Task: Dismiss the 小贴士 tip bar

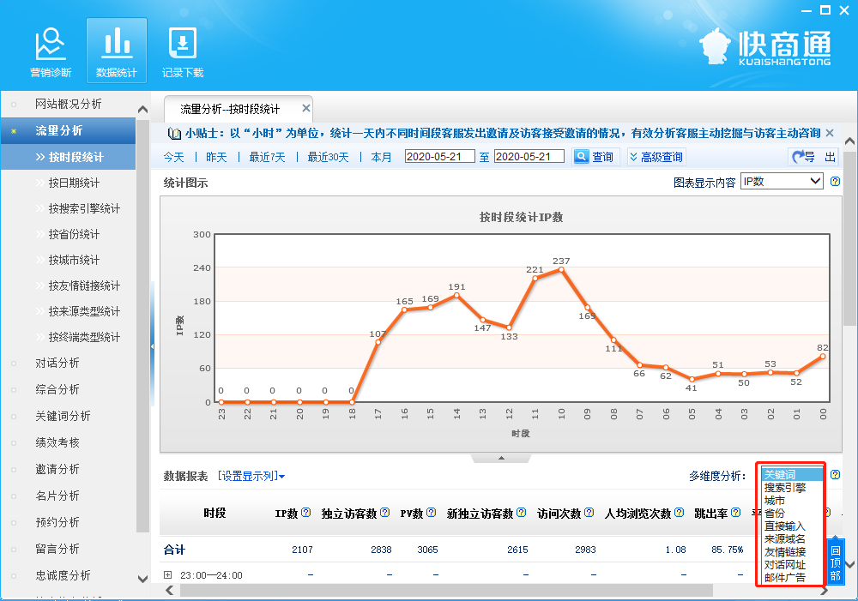Action: click(x=830, y=133)
